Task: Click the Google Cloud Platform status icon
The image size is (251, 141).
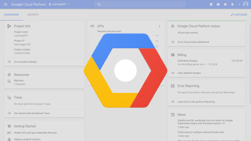Action: pos(173,26)
